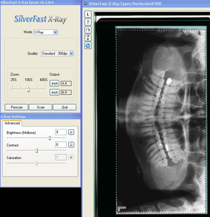The width and height of the screenshot is (210, 217).
Task: Click the Zoom slider handle
Action: [29, 89]
